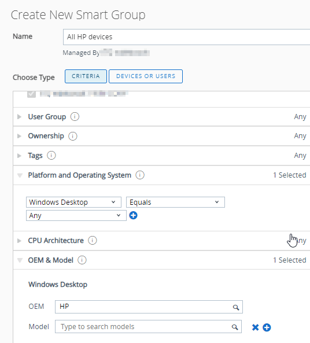Click the search icon in Model field
The width and height of the screenshot is (310, 343).
click(235, 327)
